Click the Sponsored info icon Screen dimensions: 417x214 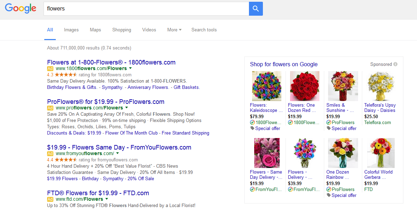[395, 64]
